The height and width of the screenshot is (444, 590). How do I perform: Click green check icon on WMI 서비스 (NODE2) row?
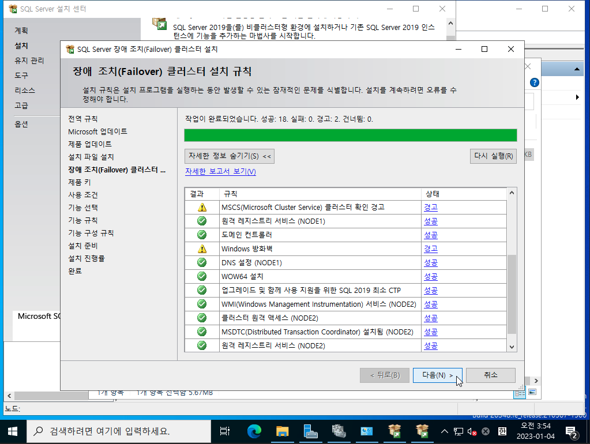click(x=202, y=304)
